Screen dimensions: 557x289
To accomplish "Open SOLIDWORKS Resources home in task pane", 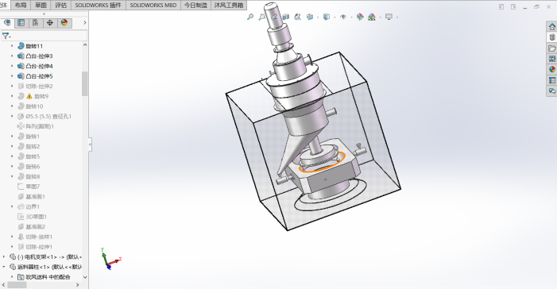I will click(x=552, y=27).
